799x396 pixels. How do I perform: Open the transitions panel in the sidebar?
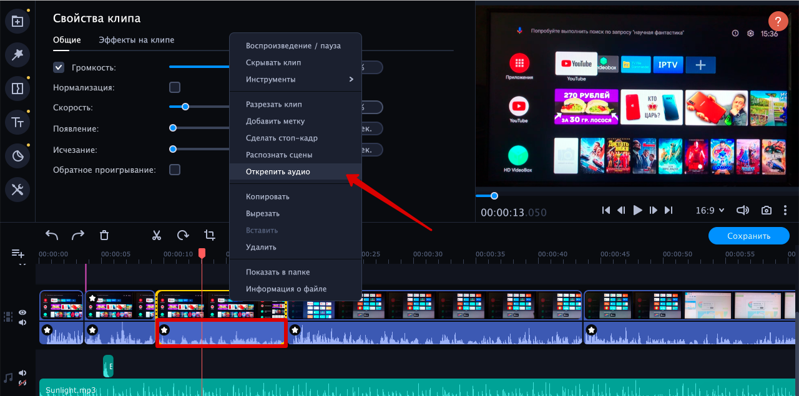click(17, 89)
